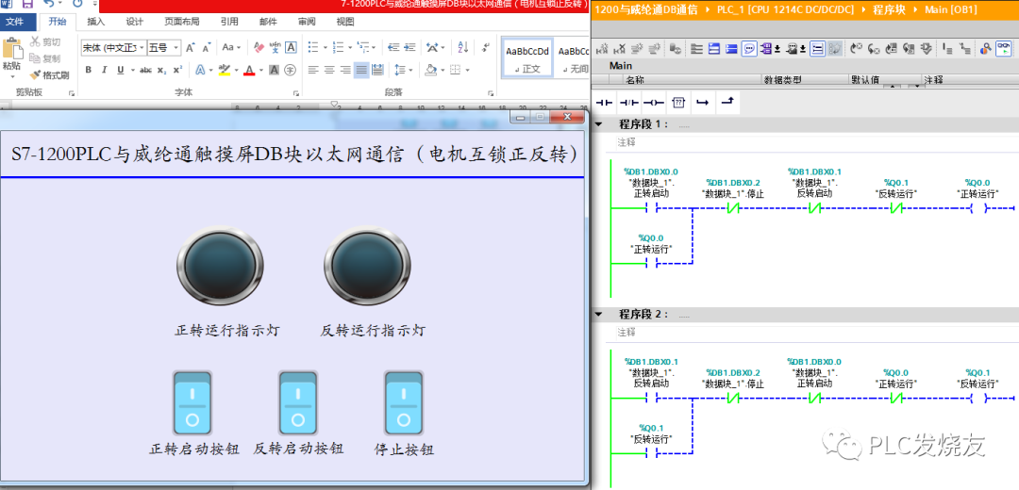
Task: Increase font size with grow font icon
Action: [x=191, y=47]
